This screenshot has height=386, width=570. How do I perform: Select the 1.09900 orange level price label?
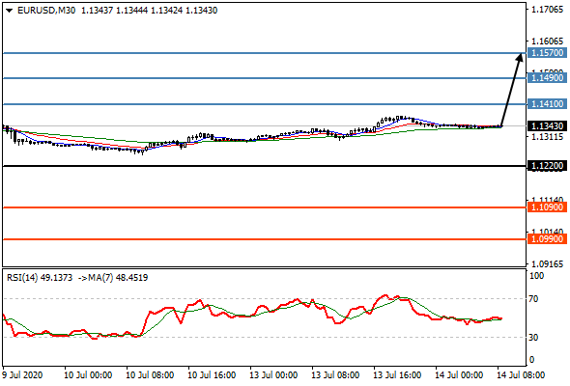(547, 239)
